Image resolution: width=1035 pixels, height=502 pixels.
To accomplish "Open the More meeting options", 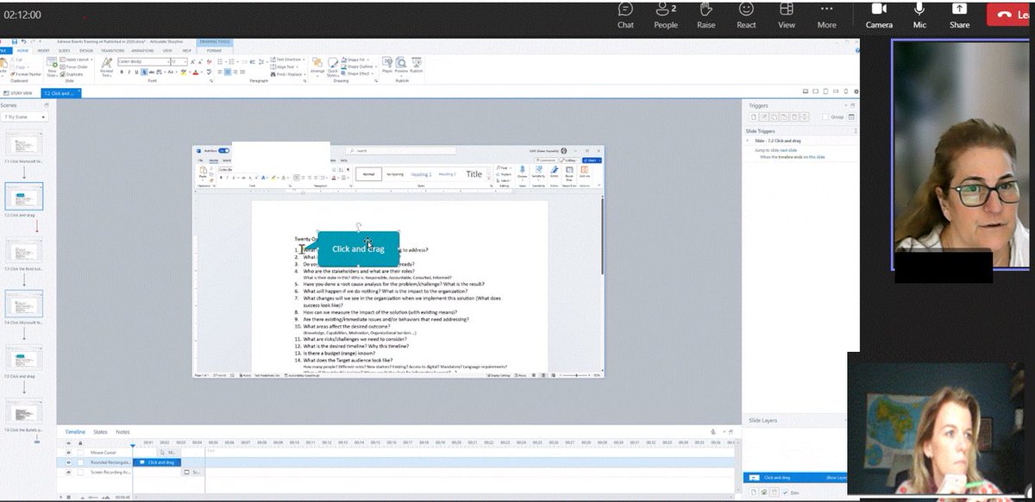I will click(826, 15).
